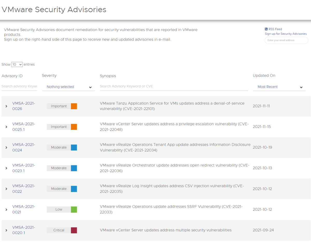
Task: Open the Severity filter dropdown
Action: (x=68, y=87)
